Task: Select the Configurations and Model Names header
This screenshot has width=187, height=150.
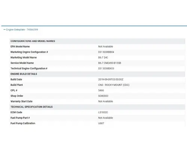Action: tap(33, 41)
